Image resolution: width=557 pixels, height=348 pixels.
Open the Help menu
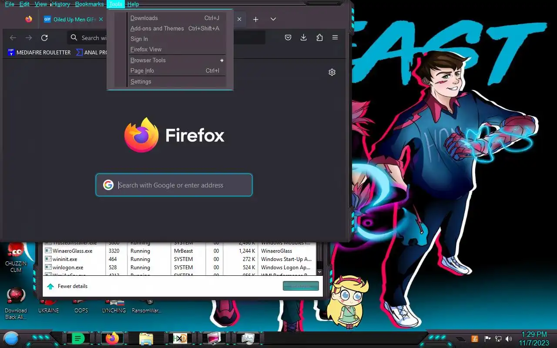click(133, 4)
